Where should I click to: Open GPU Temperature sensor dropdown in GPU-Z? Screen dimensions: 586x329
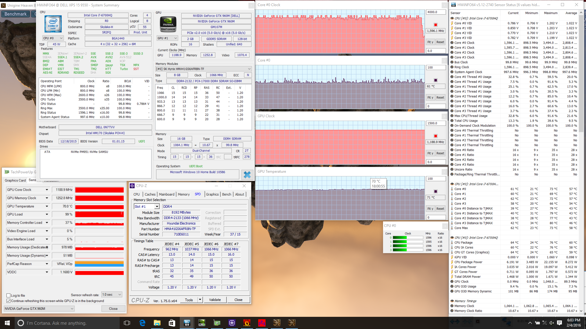tap(47, 206)
